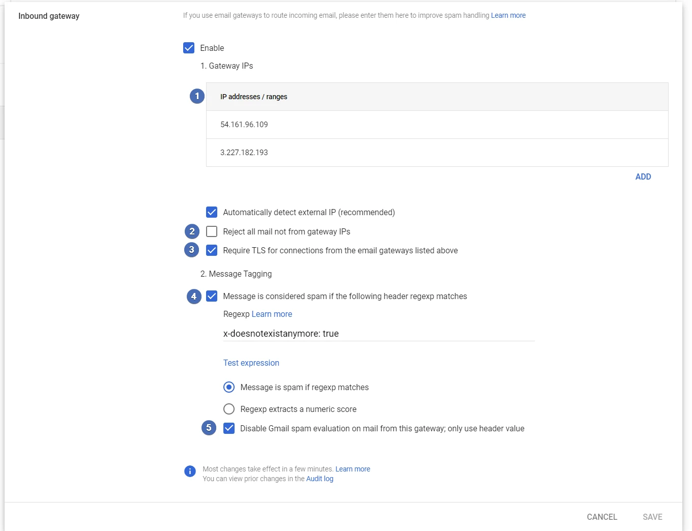Enable Reject all mail not from gateway IPs
Viewport: 692px width, 531px height.
click(x=212, y=231)
